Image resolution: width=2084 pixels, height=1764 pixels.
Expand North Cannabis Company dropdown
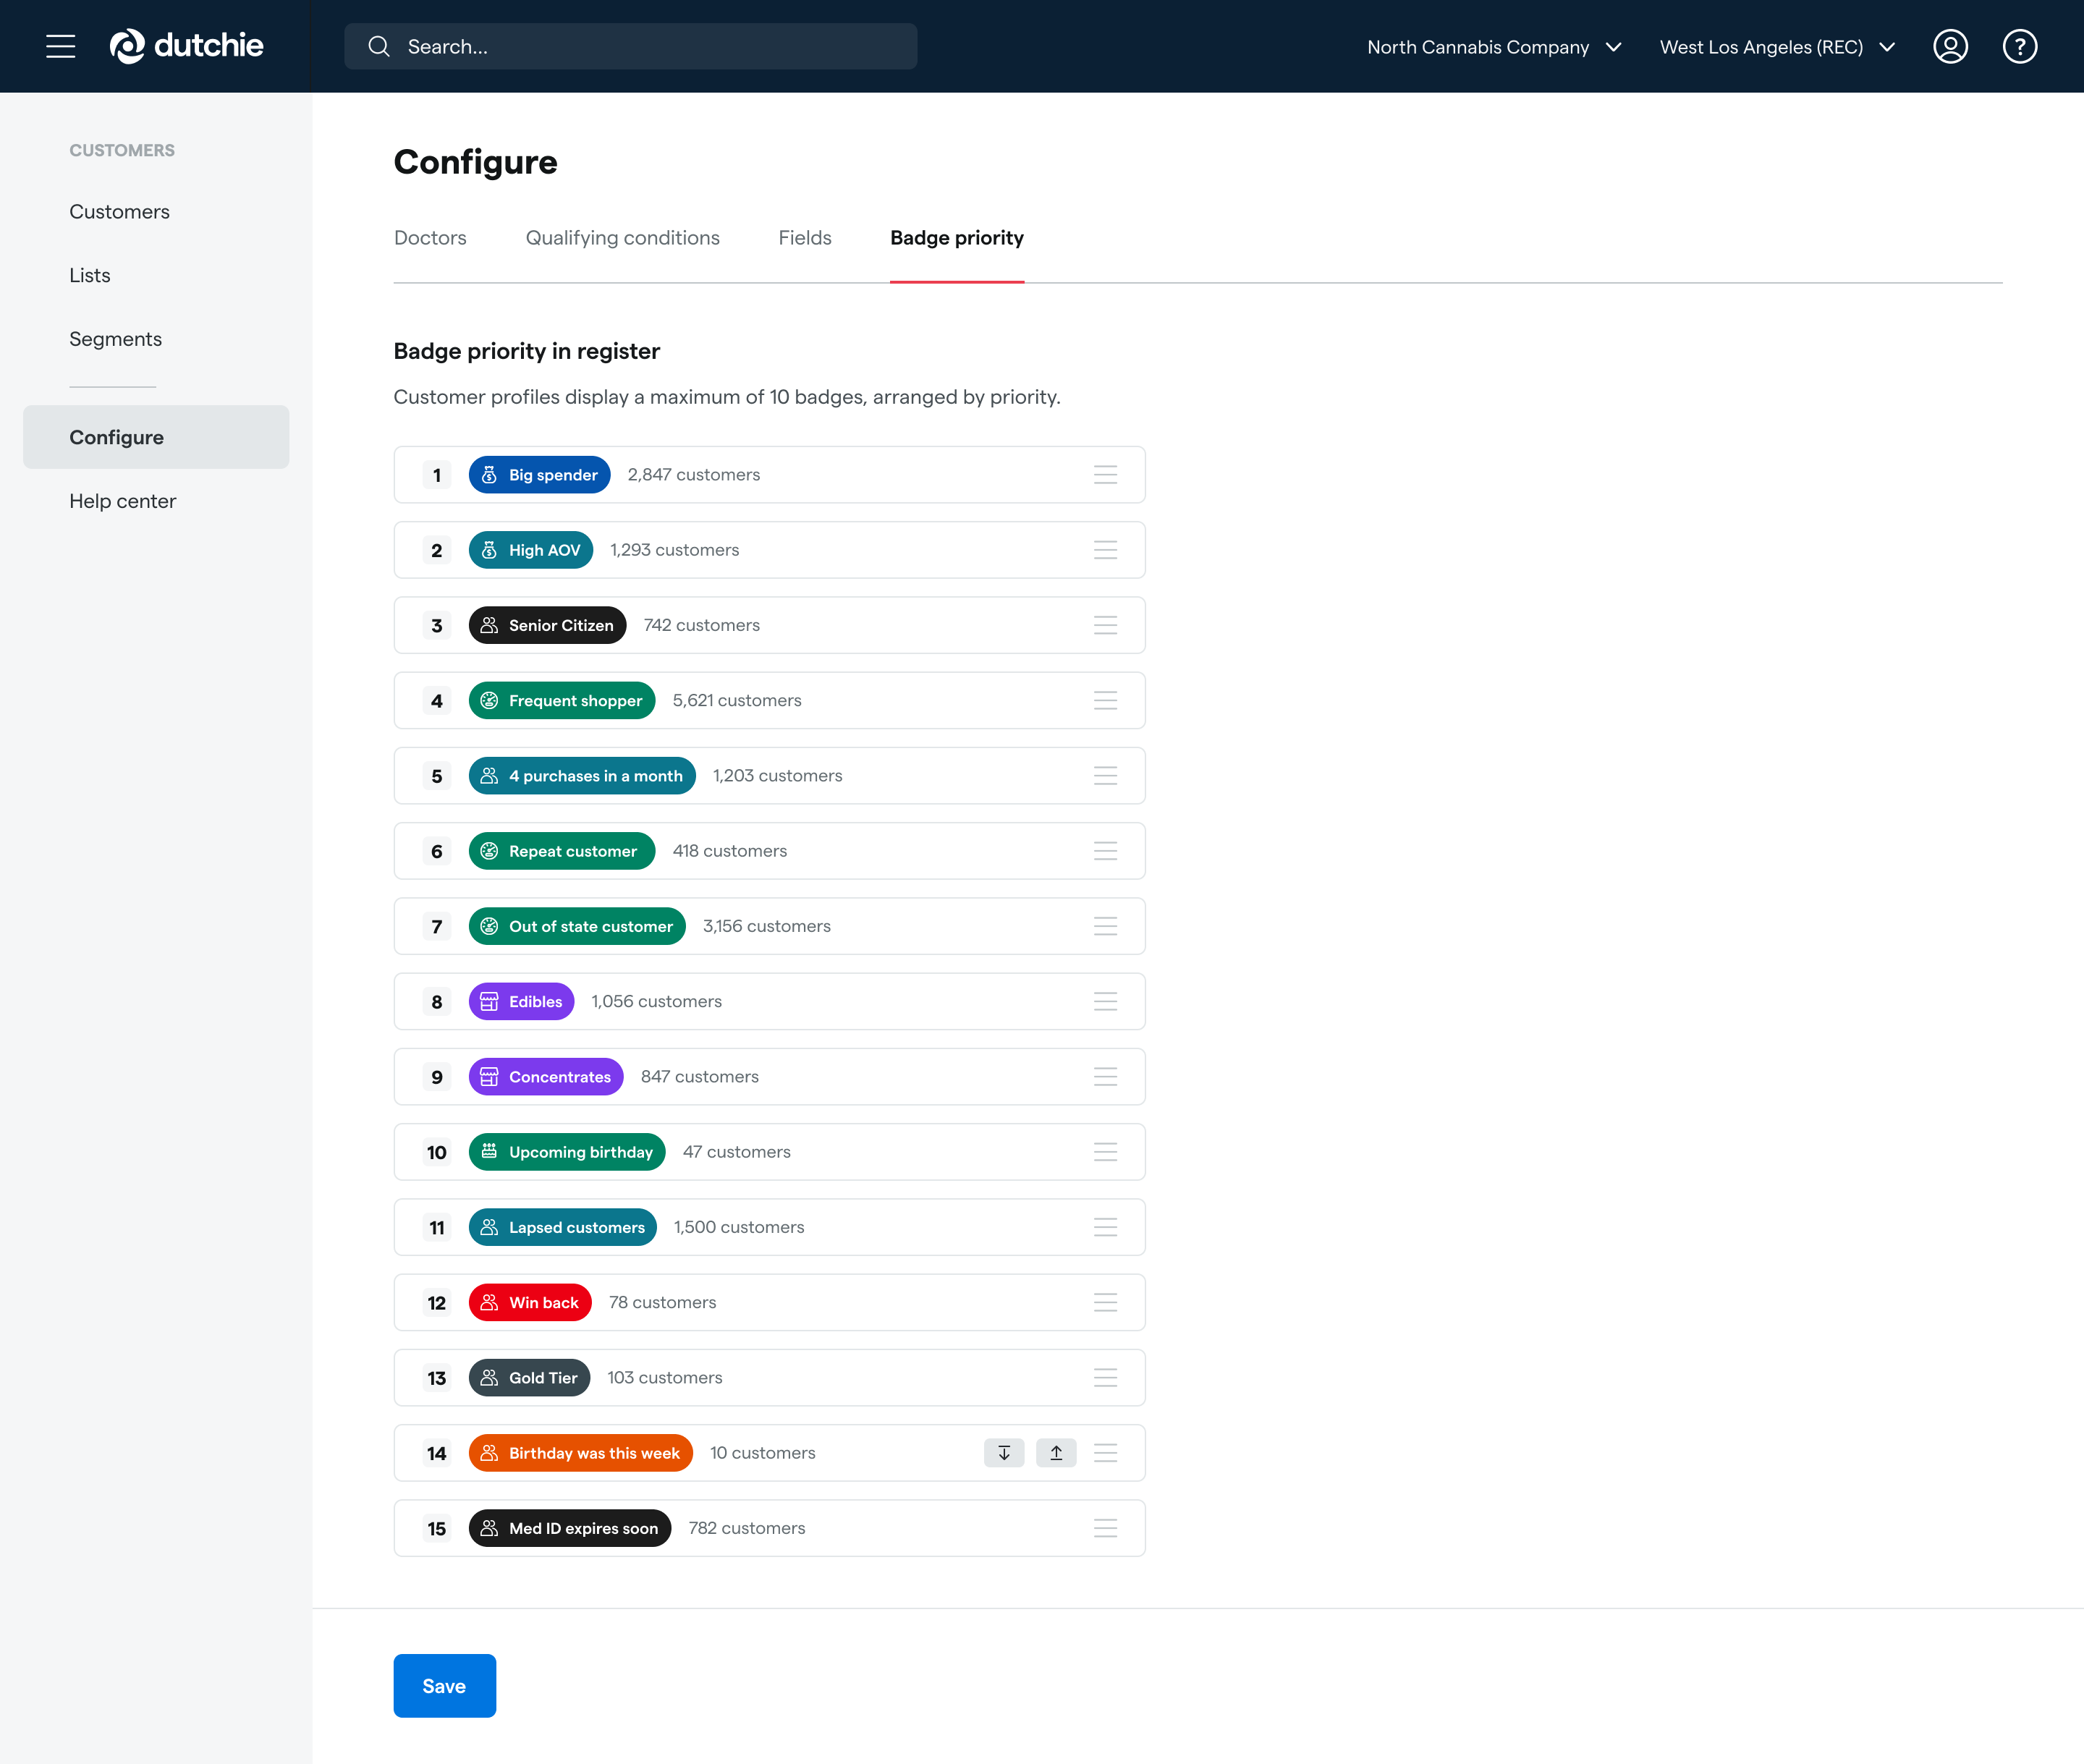1494,47
